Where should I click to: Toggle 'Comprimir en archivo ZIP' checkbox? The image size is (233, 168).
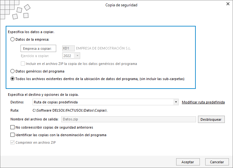click(13, 142)
